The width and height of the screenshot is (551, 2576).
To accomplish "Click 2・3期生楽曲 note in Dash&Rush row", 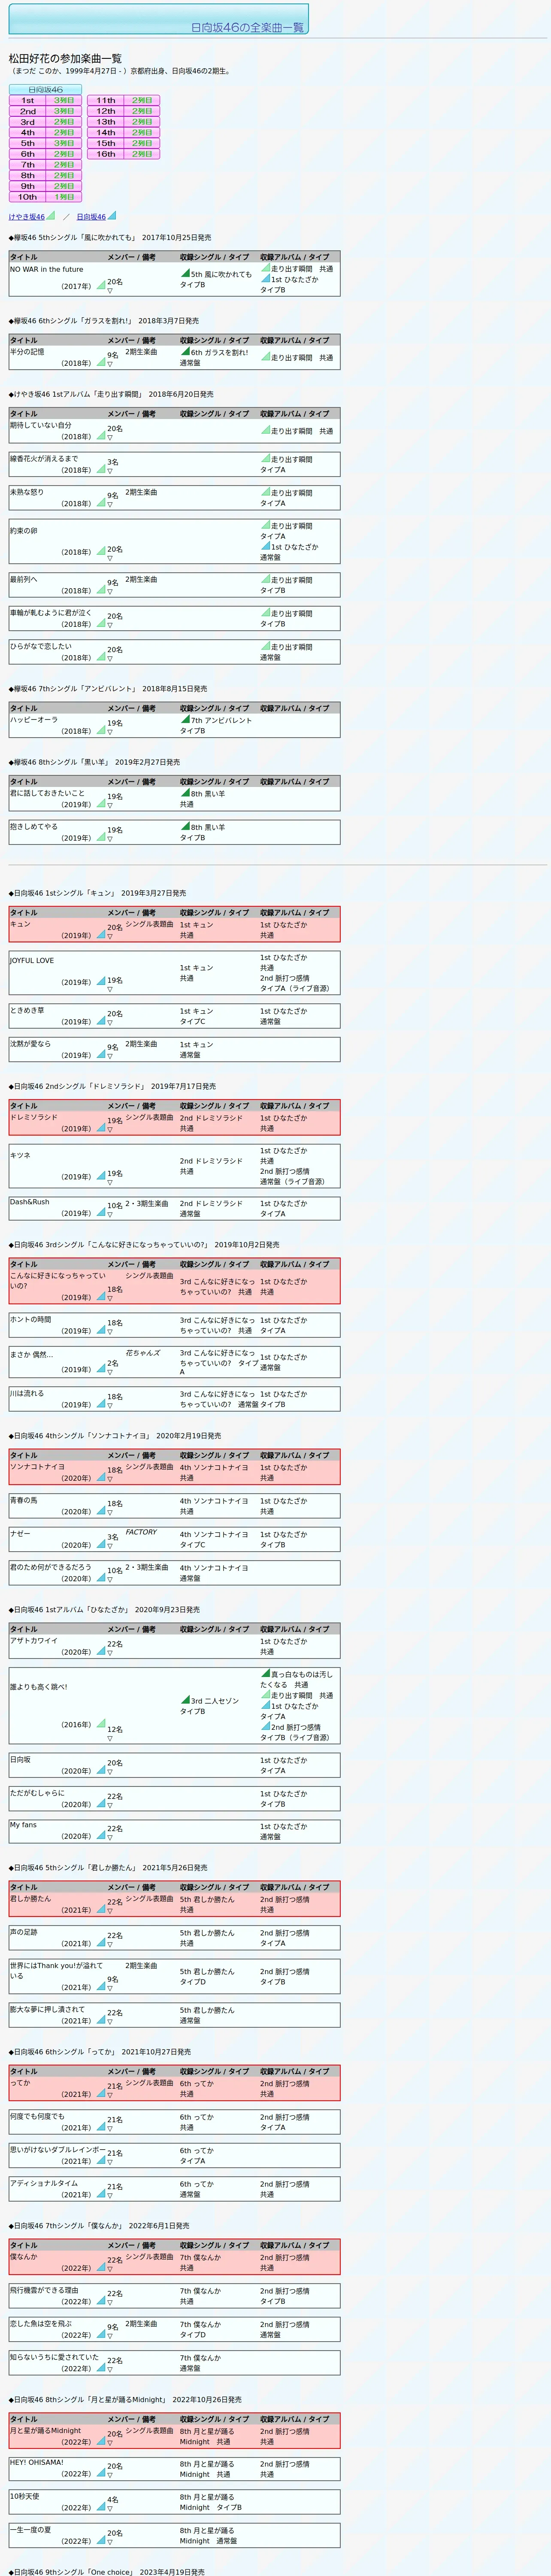I will (x=147, y=1204).
